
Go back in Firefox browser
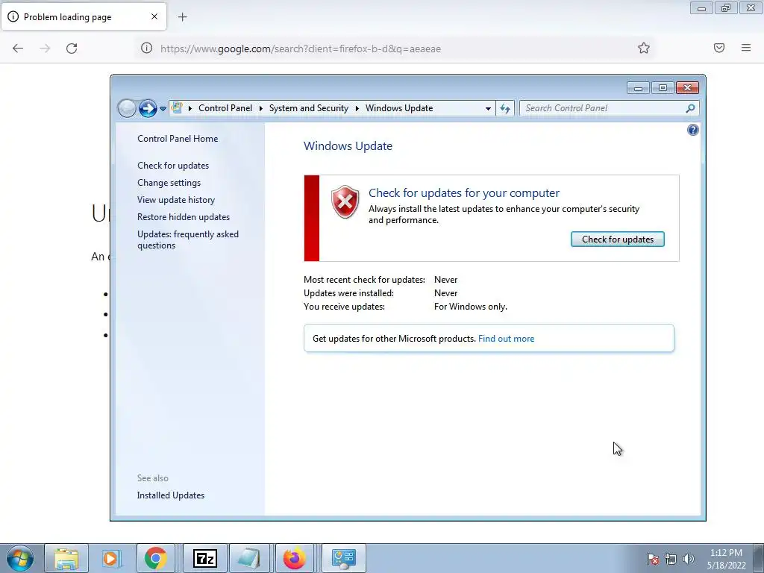[x=18, y=48]
